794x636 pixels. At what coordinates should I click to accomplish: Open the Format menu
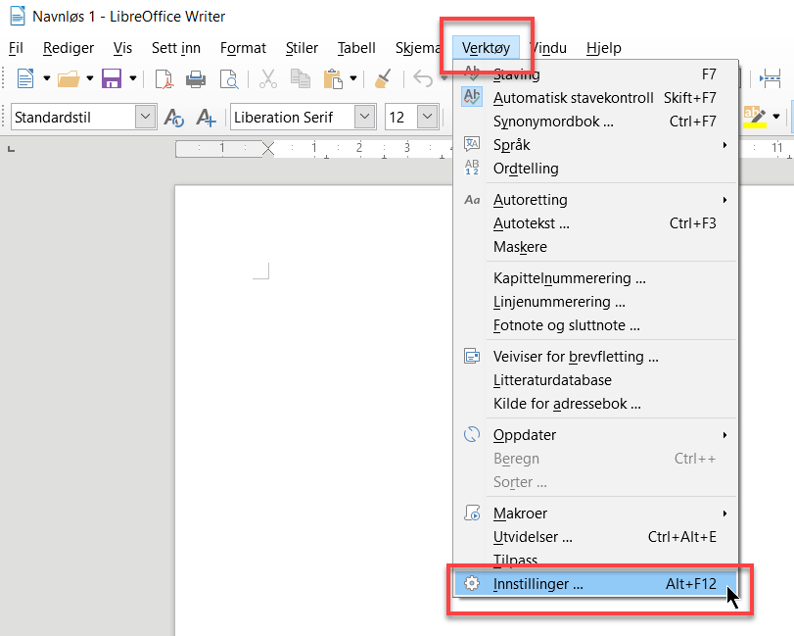coord(243,48)
